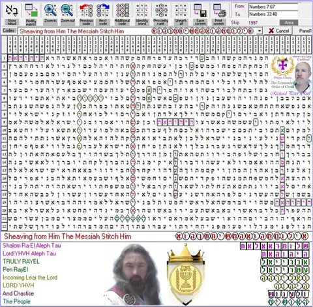Viewport: 313px width, 307px height.
Task: Click the purple cross laurel emblem
Action: pyautogui.click(x=282, y=66)
